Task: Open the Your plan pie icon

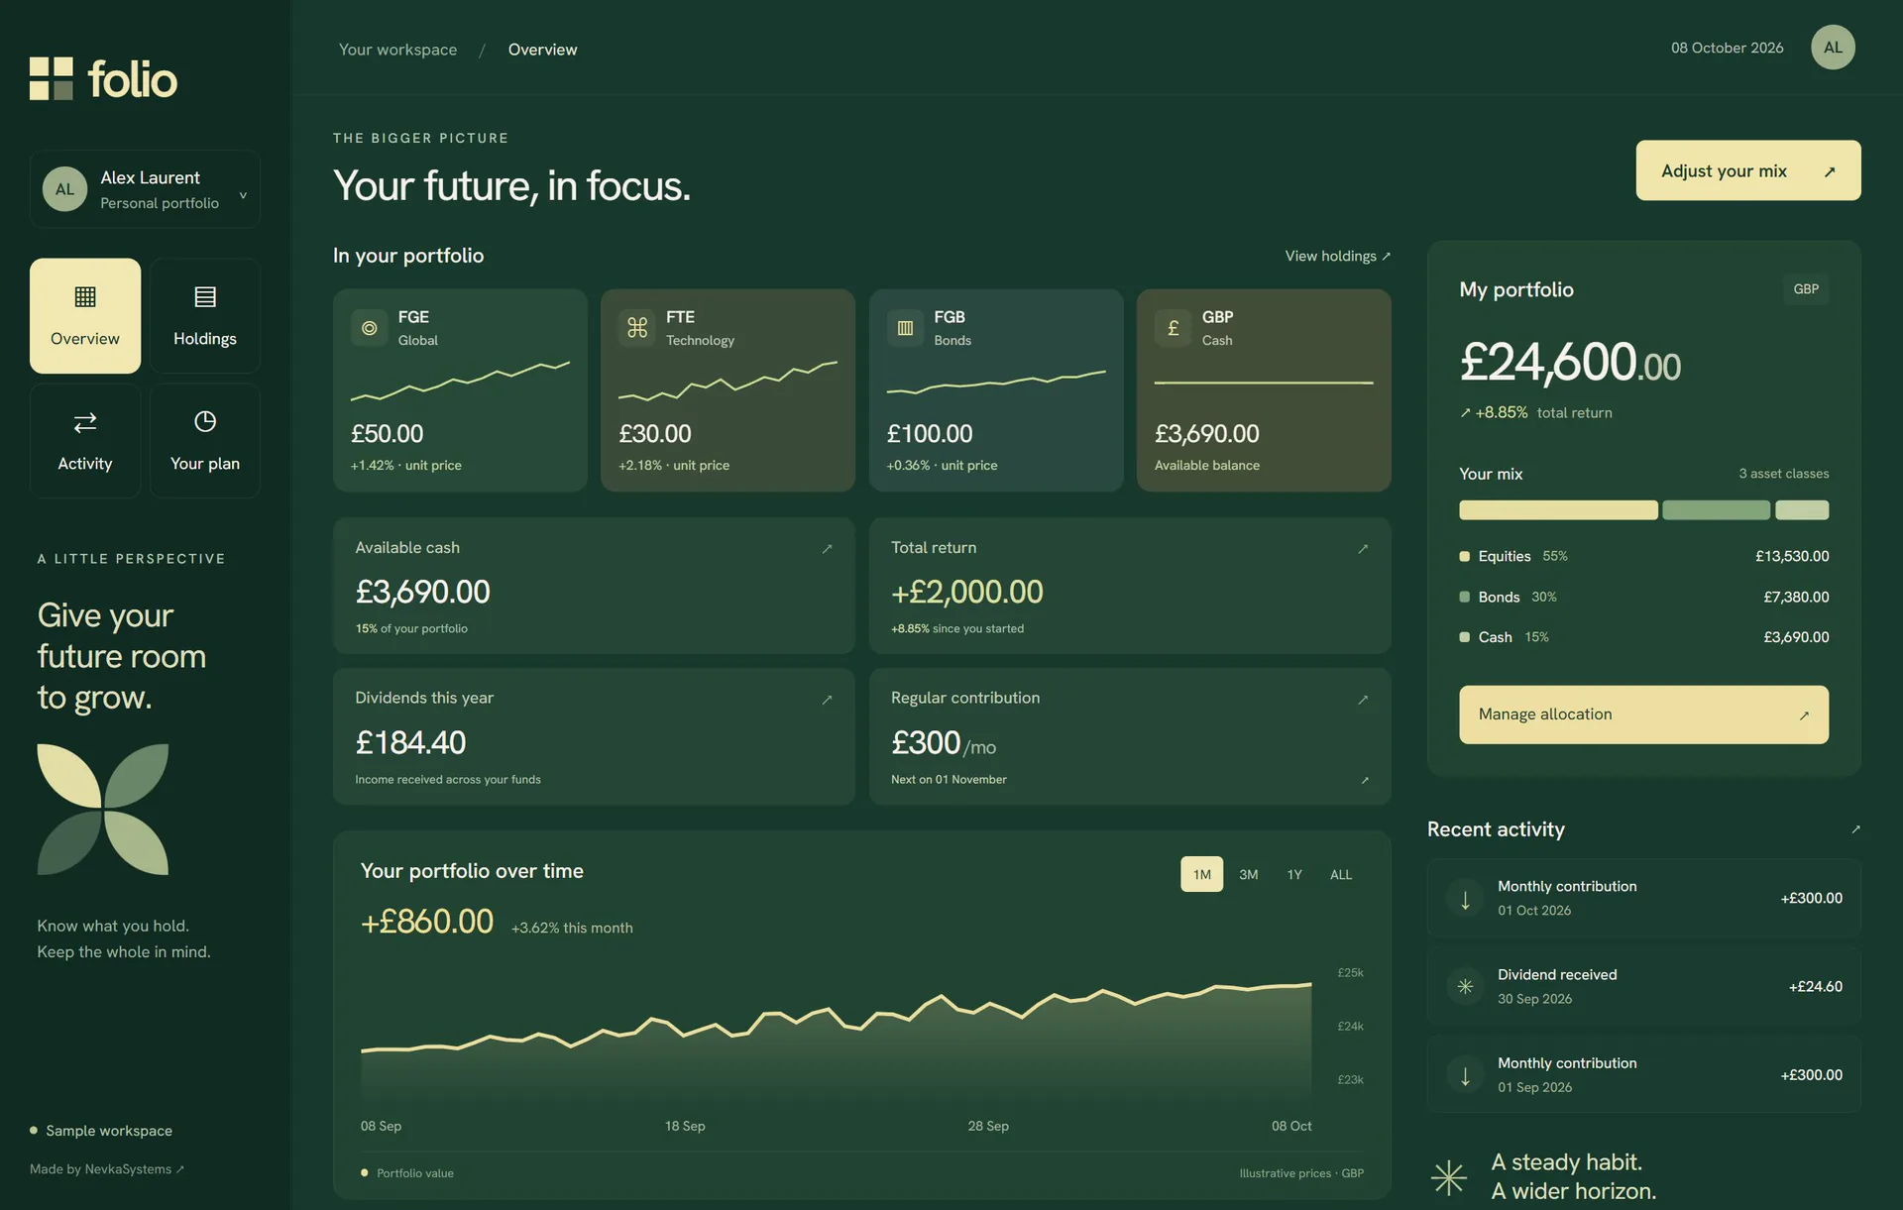Action: click(x=205, y=421)
